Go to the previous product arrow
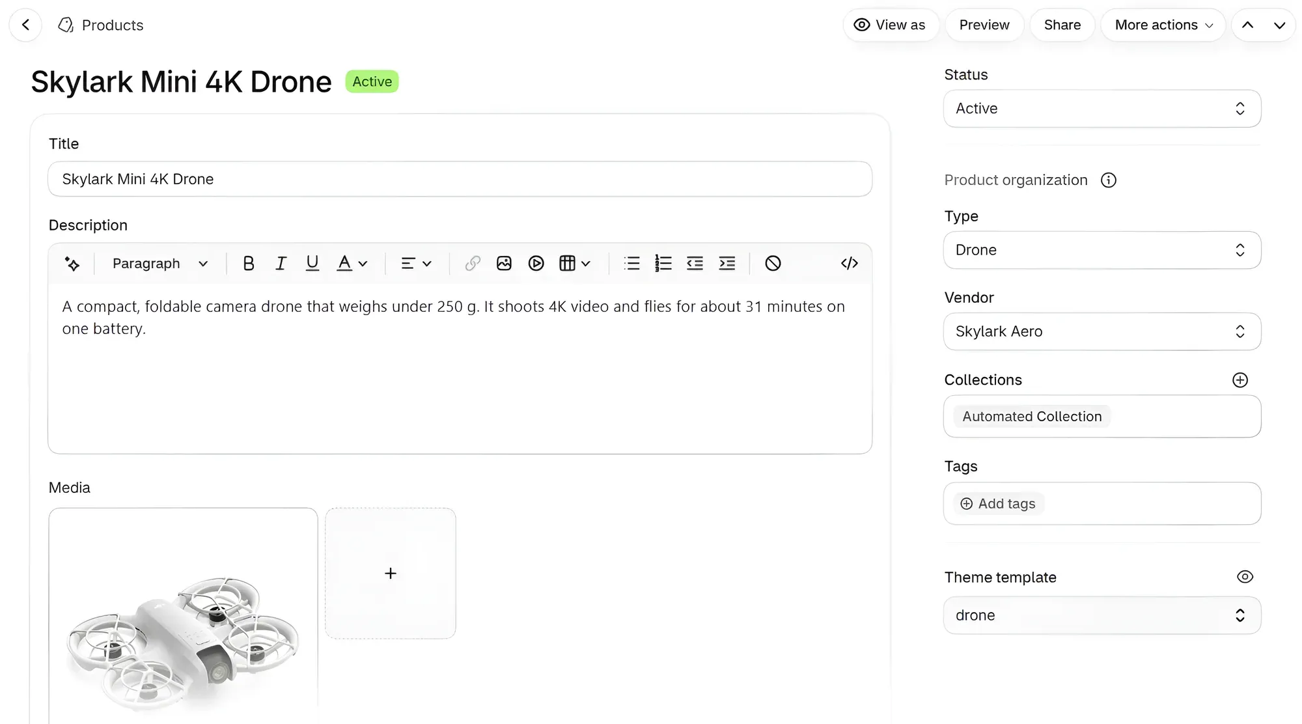 click(1247, 25)
